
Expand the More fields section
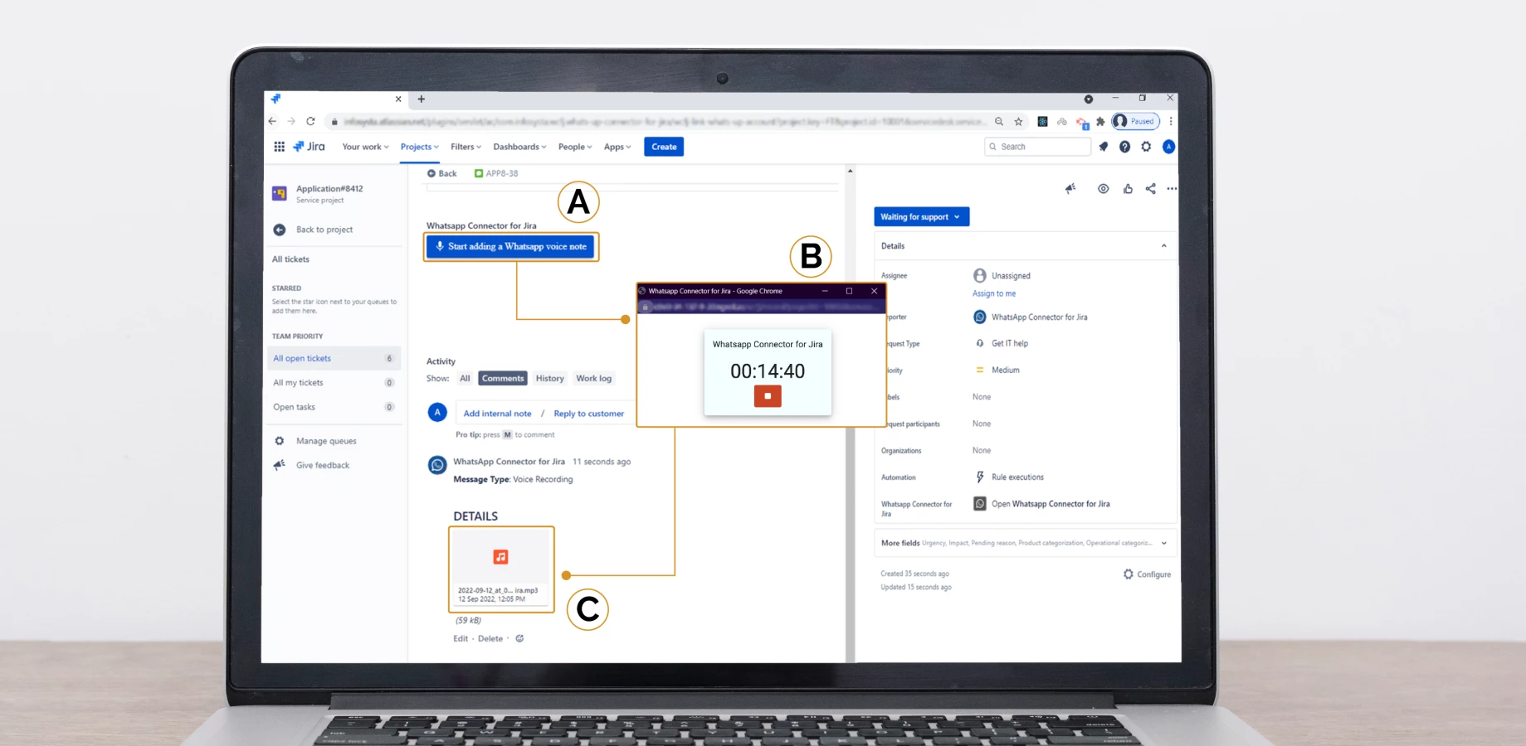[1024, 543]
